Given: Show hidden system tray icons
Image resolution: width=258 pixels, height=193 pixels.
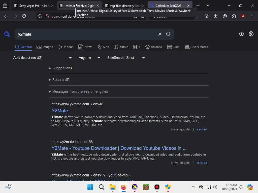Looking at the screenshot, I should point(193,187).
